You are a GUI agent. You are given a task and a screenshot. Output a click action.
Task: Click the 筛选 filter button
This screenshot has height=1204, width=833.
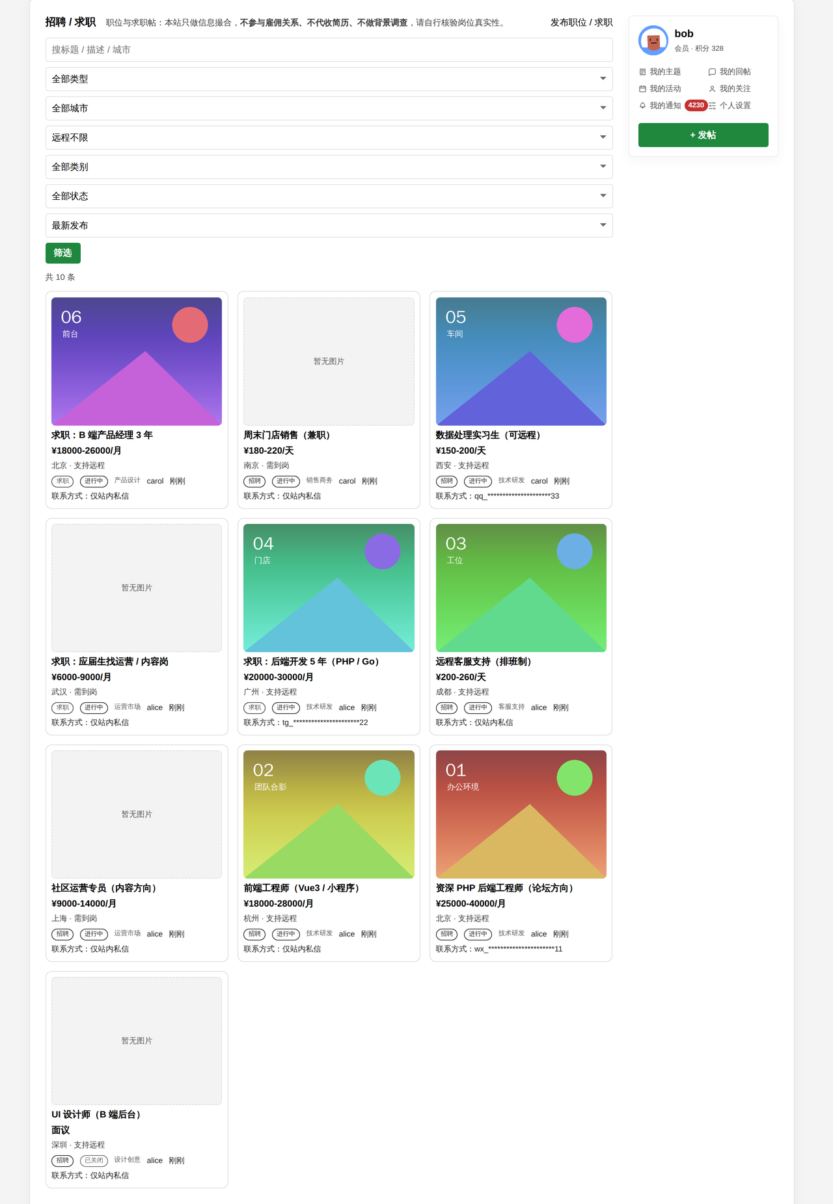tap(63, 253)
